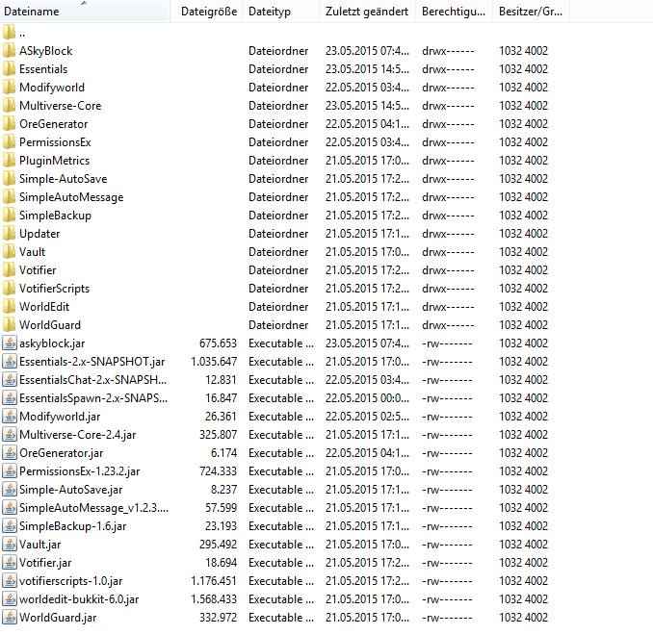Click the Updater folder icon
The width and height of the screenshot is (653, 635).
click(10, 234)
